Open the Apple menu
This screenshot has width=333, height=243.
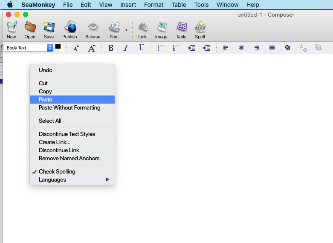click(10, 4)
